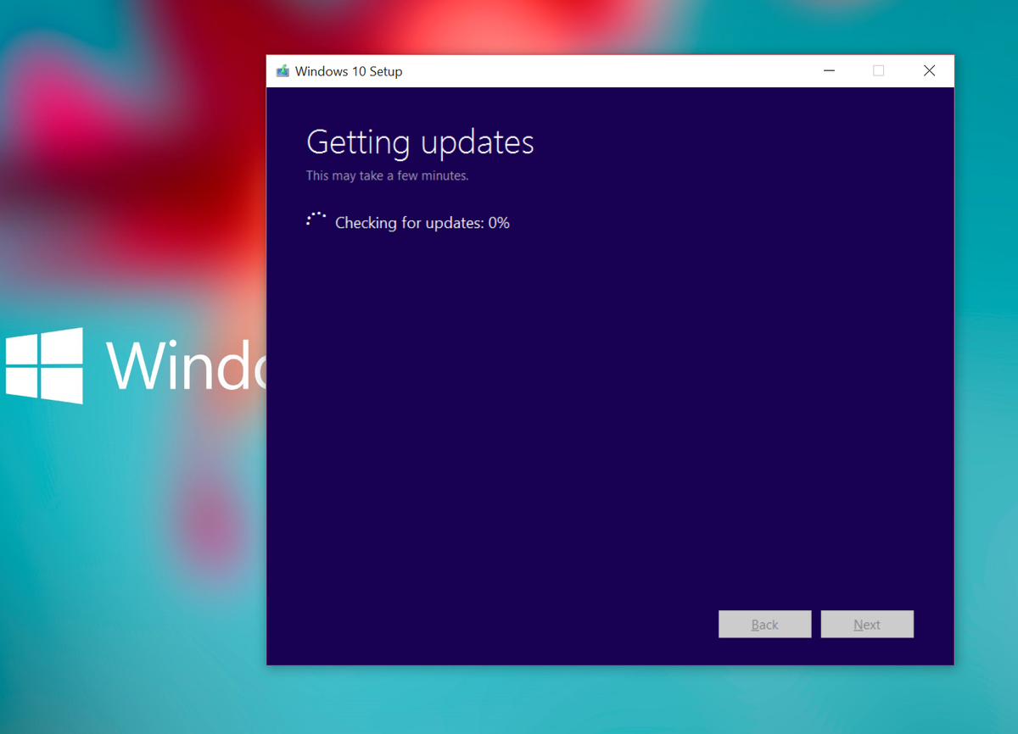Click the Windows 10 Setup title bar icon

coord(282,71)
